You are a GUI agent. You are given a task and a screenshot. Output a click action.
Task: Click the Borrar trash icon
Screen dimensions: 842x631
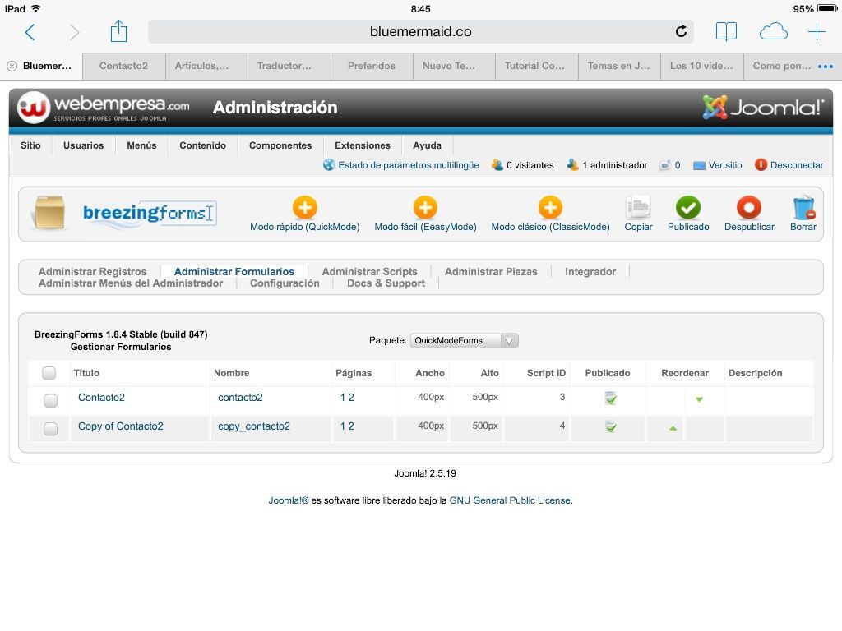pos(803,208)
